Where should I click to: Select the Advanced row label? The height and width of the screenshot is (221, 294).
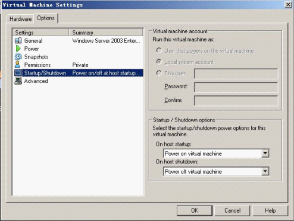pos(36,81)
